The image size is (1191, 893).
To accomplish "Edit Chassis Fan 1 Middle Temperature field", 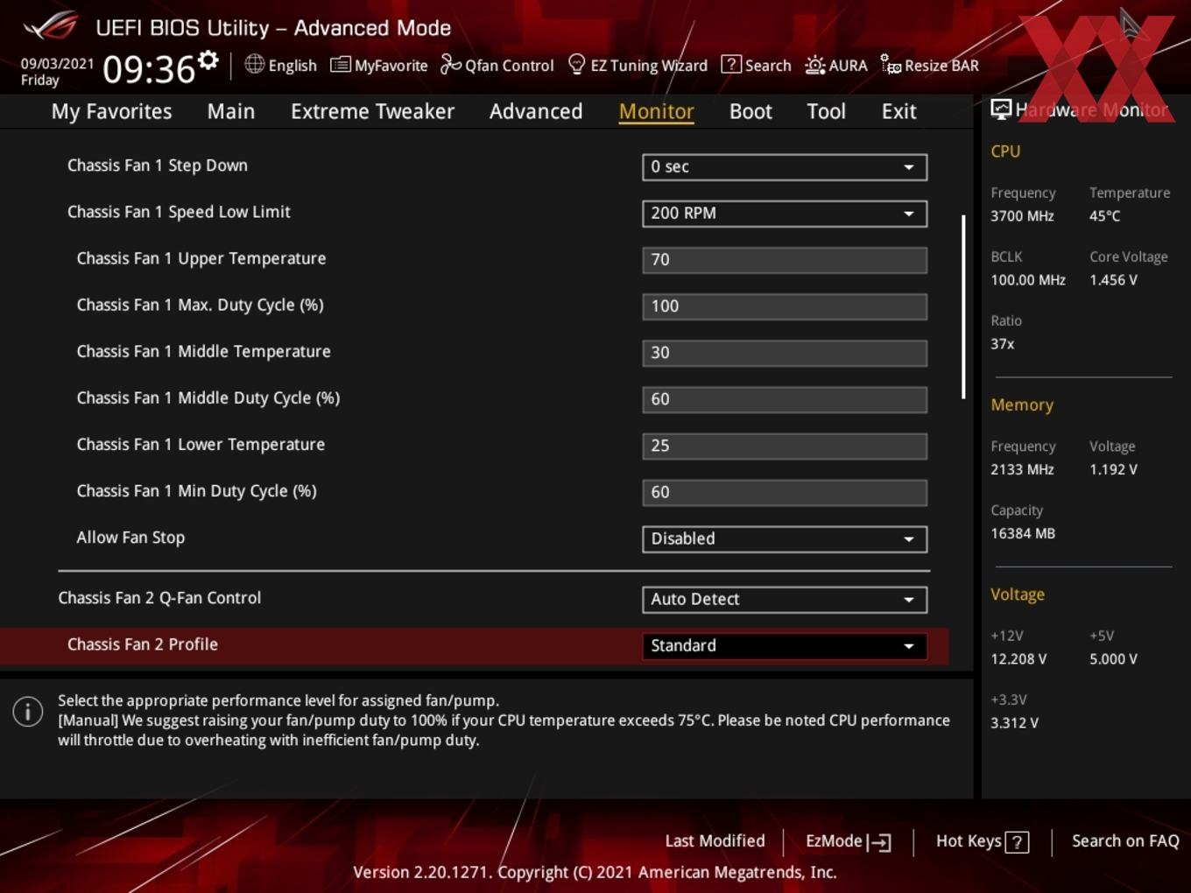I will tap(785, 352).
